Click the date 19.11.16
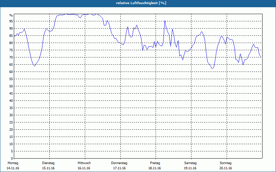 190,168
